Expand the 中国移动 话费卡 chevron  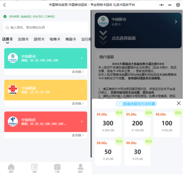click(x=176, y=22)
